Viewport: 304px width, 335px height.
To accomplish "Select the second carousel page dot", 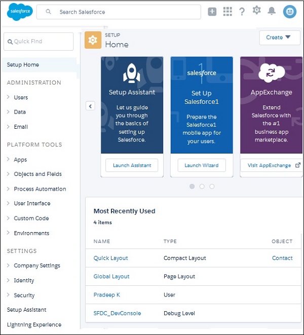I will 202,187.
